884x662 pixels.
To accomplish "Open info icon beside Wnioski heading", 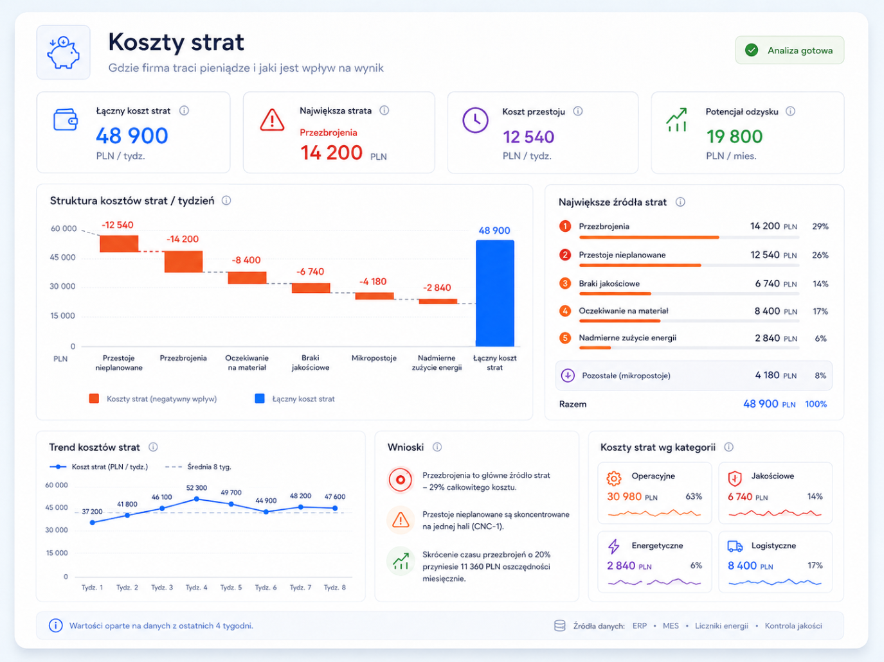I will [437, 447].
